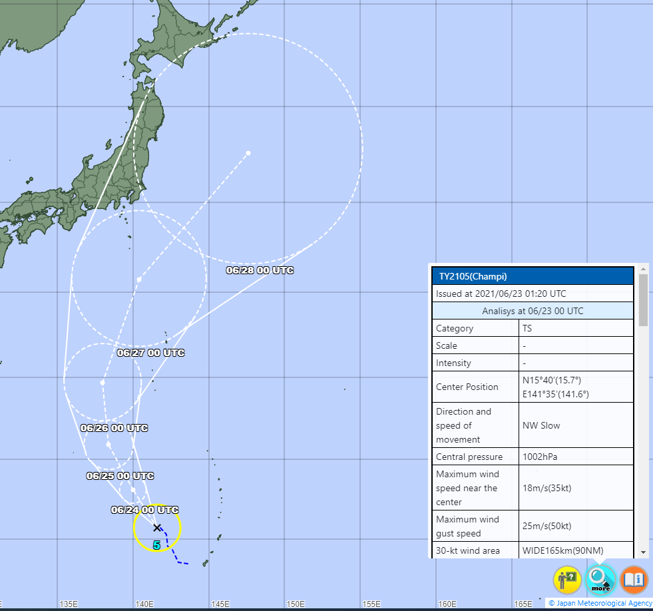Viewport: 653px width, 611px height.
Task: Click the 'Center Position' label
Action: click(x=467, y=387)
